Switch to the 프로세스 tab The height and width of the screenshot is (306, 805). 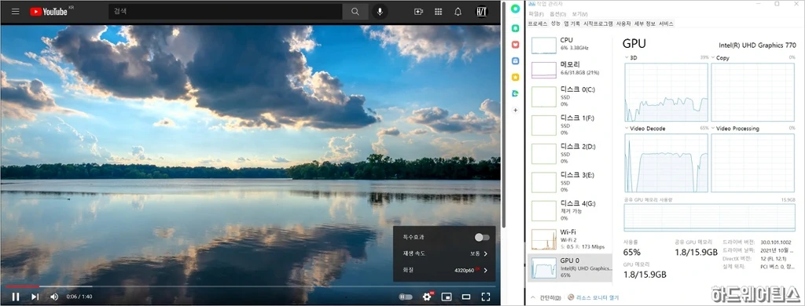tap(538, 24)
